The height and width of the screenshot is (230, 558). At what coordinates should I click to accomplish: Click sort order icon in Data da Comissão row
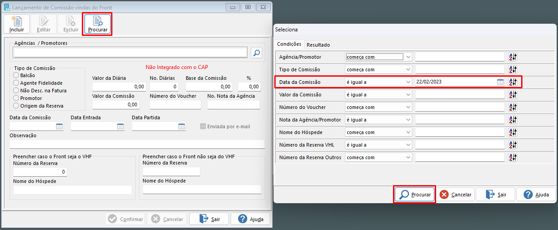tap(513, 82)
